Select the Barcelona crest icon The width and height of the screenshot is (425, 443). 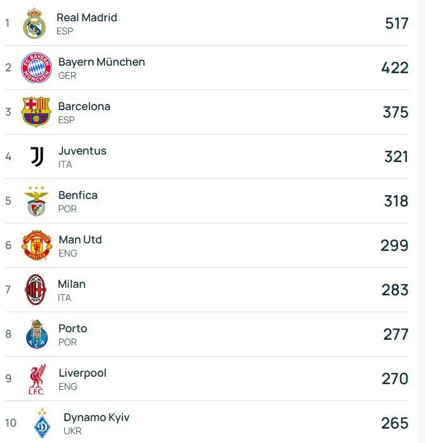tap(36, 112)
